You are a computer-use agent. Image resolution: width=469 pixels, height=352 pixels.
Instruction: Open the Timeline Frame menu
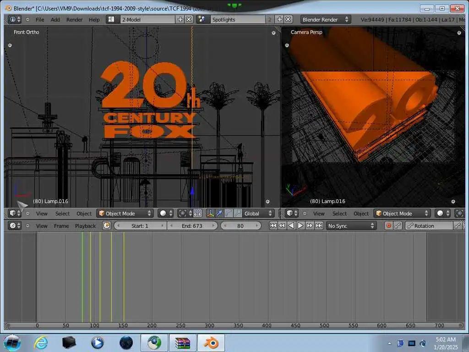point(61,226)
